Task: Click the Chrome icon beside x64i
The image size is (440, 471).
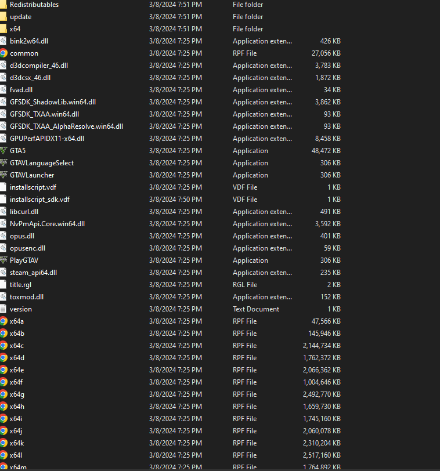Action: [3, 418]
